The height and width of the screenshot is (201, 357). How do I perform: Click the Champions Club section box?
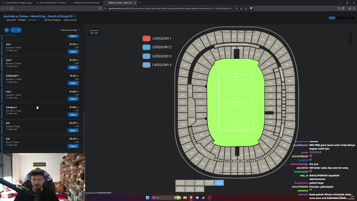[x=209, y=183]
